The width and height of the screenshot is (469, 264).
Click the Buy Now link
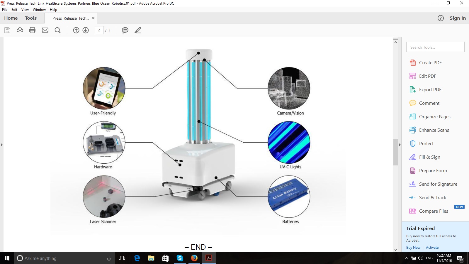pos(413,248)
